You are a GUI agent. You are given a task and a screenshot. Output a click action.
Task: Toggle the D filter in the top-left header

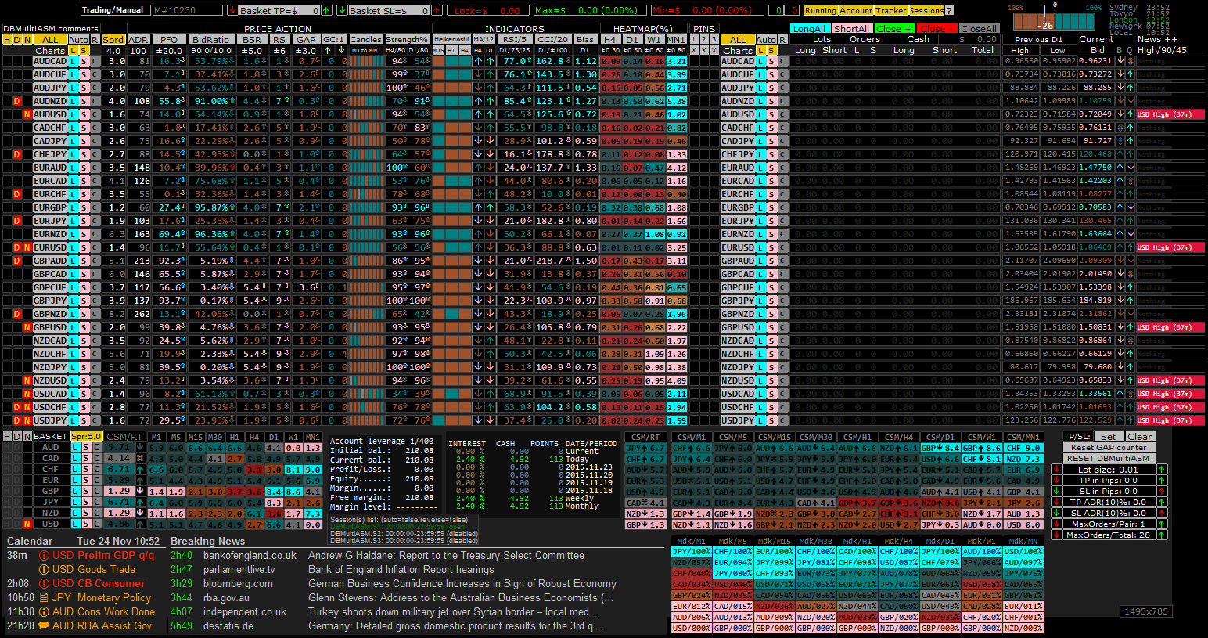[17, 39]
